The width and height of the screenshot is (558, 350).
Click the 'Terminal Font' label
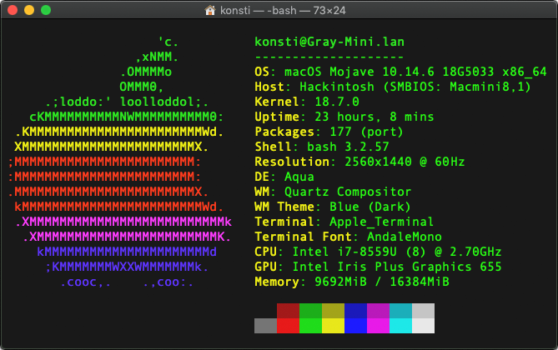click(304, 237)
